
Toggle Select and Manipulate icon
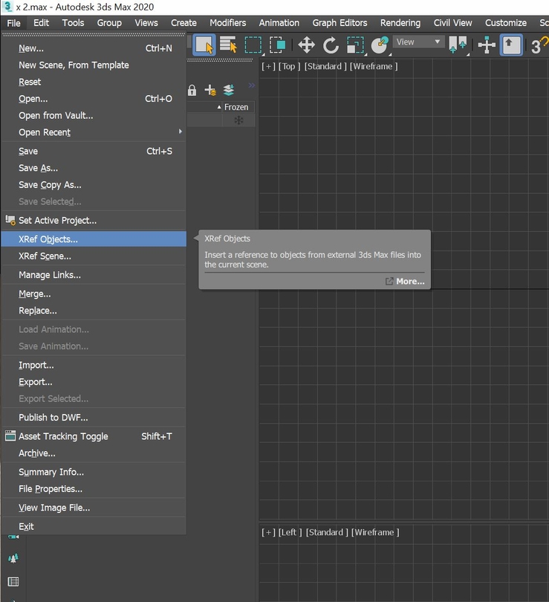click(x=487, y=45)
